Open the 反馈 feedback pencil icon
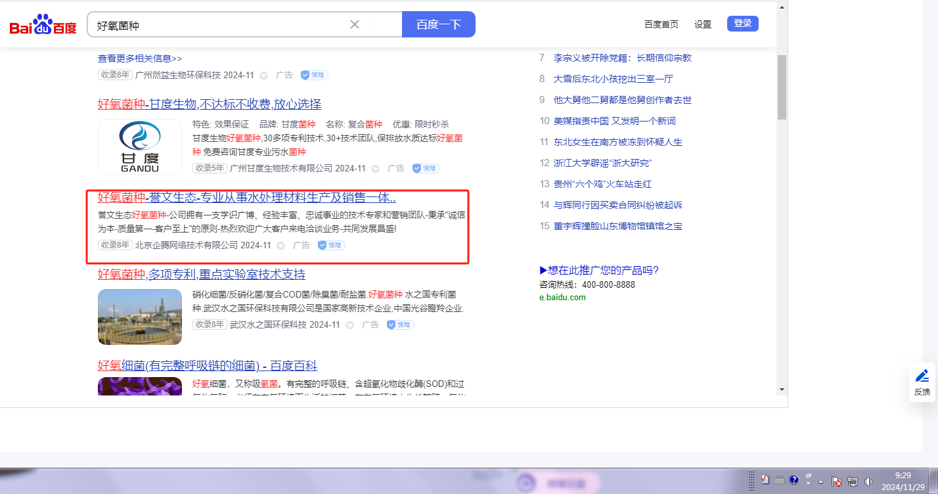Screen dimensions: 938x494 coord(922,376)
